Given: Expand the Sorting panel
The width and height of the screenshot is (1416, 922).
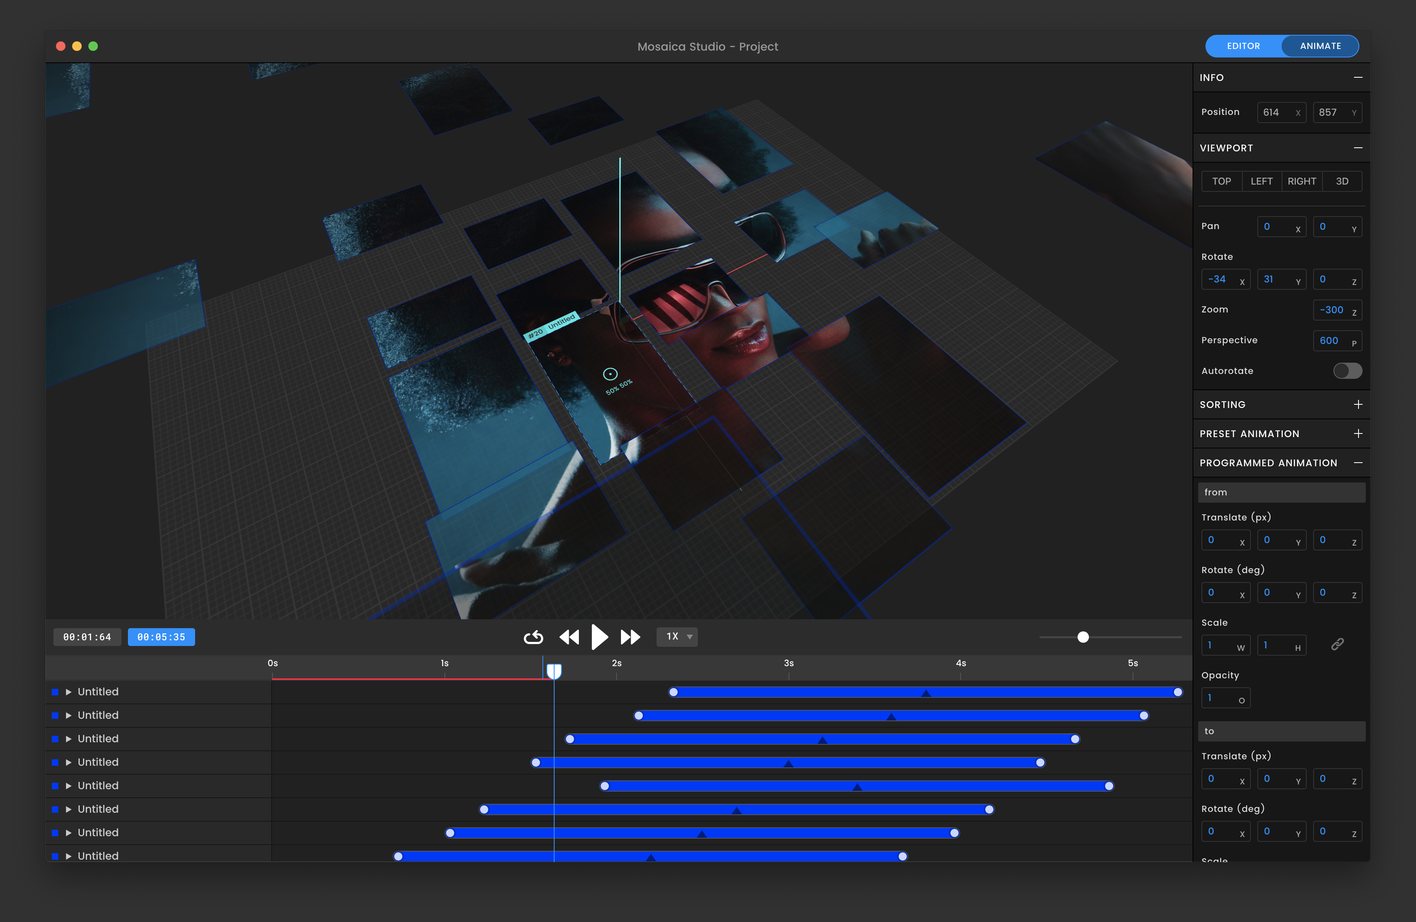Looking at the screenshot, I should [1358, 404].
